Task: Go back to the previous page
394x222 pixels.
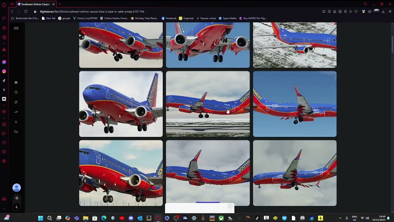Action: [x=12, y=11]
